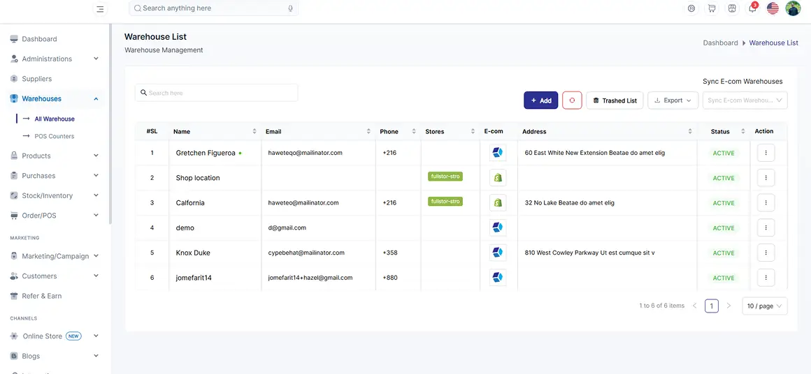811x374 pixels.
Task: Click E-com icon in demo row
Action: [498, 227]
